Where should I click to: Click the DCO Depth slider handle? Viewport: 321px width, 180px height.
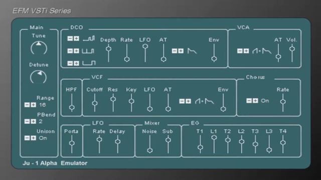[x=108, y=49]
